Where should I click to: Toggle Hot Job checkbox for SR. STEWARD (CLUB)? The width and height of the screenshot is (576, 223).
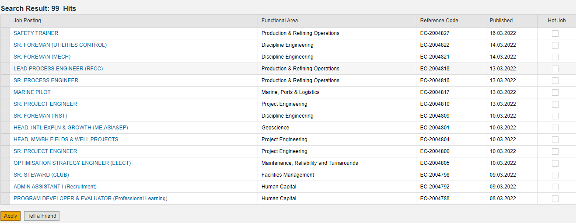[x=555, y=175]
